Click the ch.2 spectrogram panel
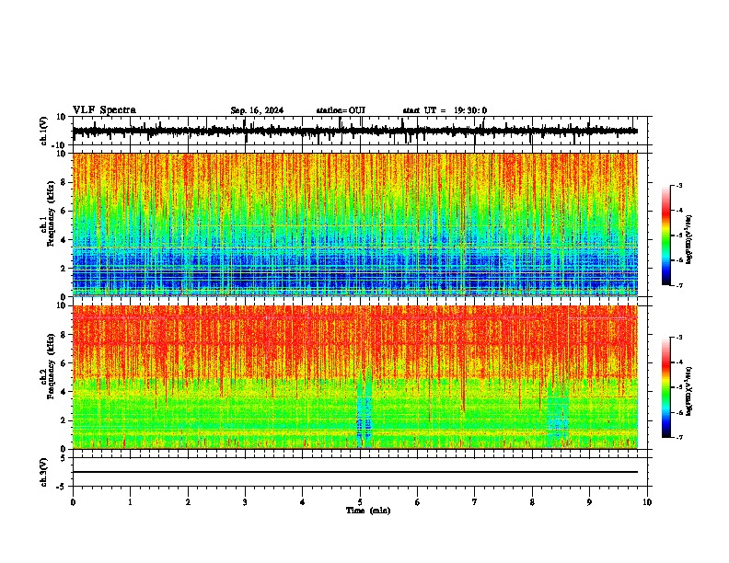 (355, 377)
